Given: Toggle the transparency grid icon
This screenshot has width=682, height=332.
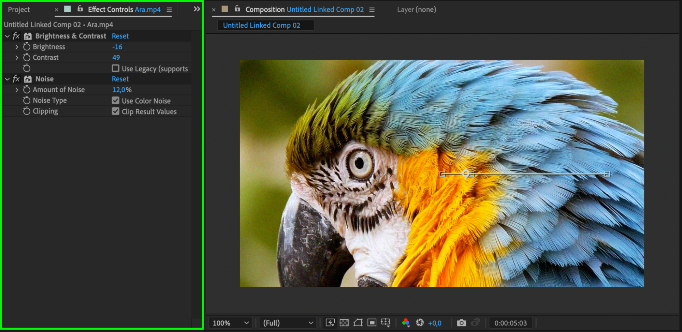Looking at the screenshot, I should pos(344,322).
